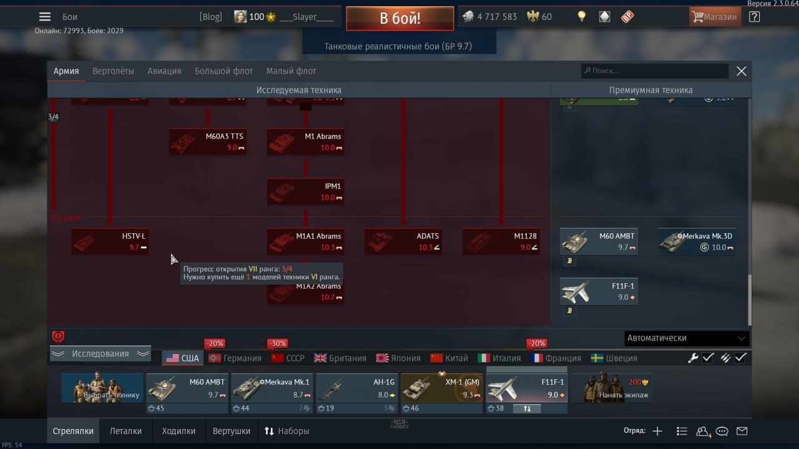Select the Вертушки preset
Viewport: 799px width, 449px height.
232,431
